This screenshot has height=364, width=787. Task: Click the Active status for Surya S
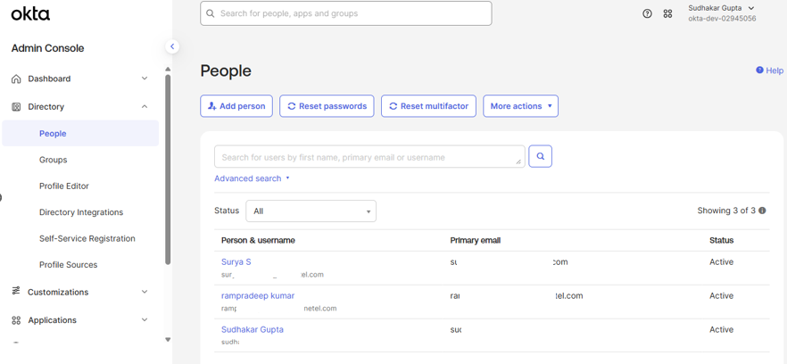tap(721, 262)
